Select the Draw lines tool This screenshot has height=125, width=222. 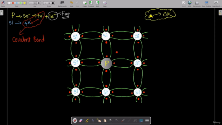(129, 120)
